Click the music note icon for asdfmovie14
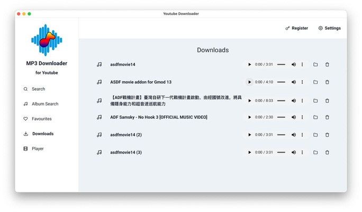362x212 pixels. (99, 65)
